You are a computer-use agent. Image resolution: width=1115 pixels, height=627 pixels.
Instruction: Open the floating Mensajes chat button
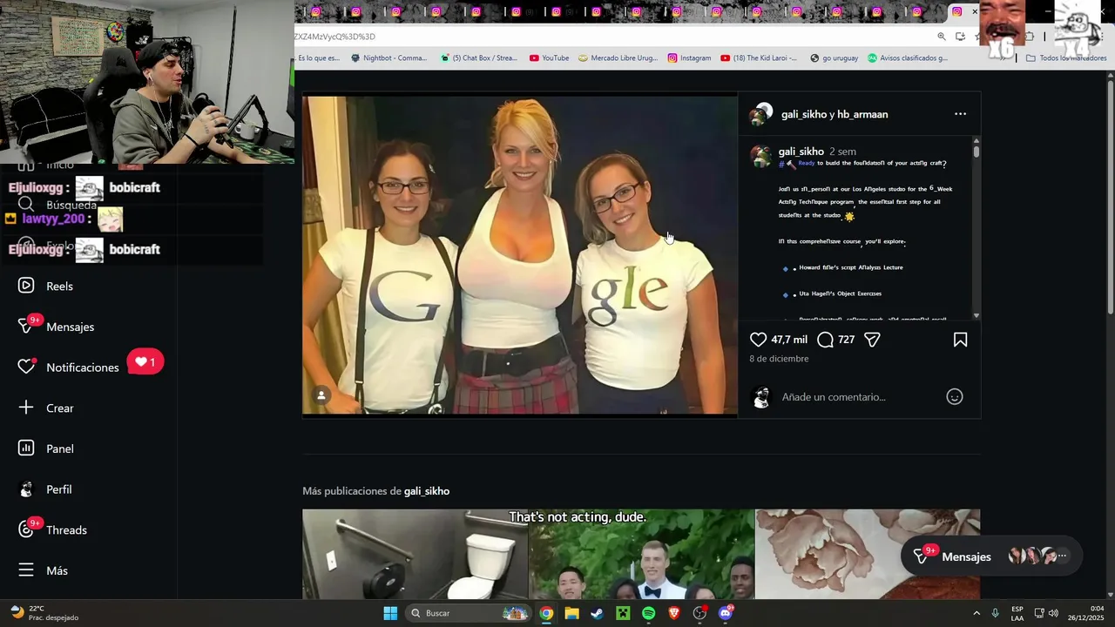(990, 556)
